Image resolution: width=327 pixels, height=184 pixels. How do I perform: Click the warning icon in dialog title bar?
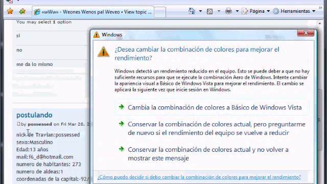pyautogui.click(x=97, y=35)
